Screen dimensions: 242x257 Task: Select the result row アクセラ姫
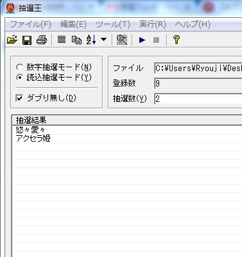pos(127,138)
